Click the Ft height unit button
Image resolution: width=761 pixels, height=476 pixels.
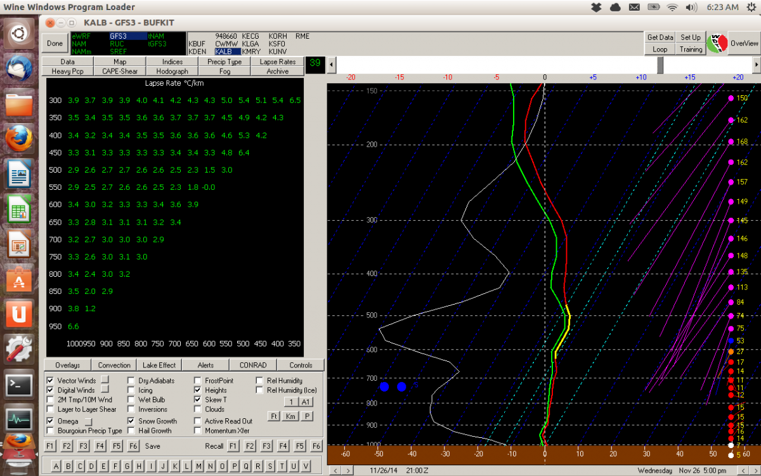tap(273, 416)
